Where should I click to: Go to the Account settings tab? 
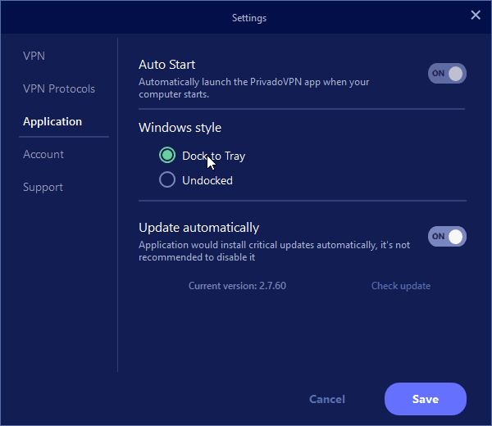(x=43, y=154)
